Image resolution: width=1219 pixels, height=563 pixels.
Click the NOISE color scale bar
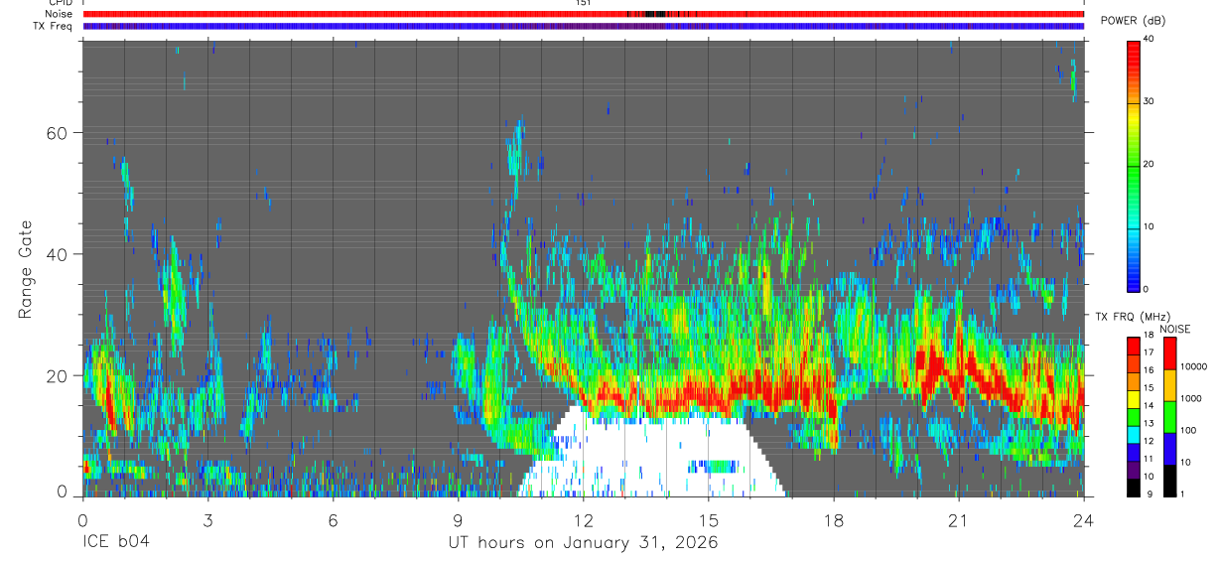click(1170, 416)
